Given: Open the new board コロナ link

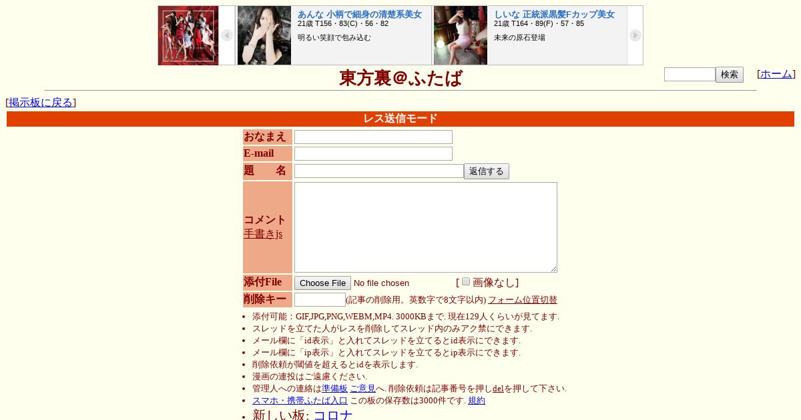Looking at the screenshot, I should pos(333,415).
